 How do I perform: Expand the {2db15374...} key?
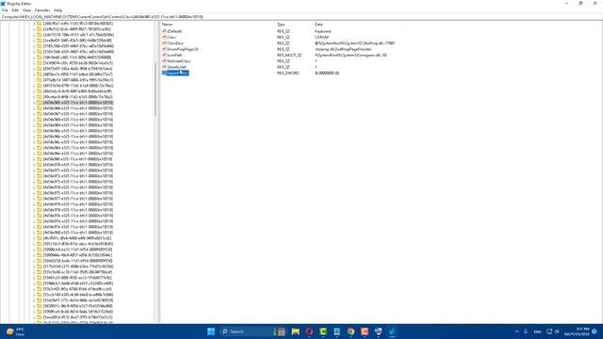click(x=34, y=35)
